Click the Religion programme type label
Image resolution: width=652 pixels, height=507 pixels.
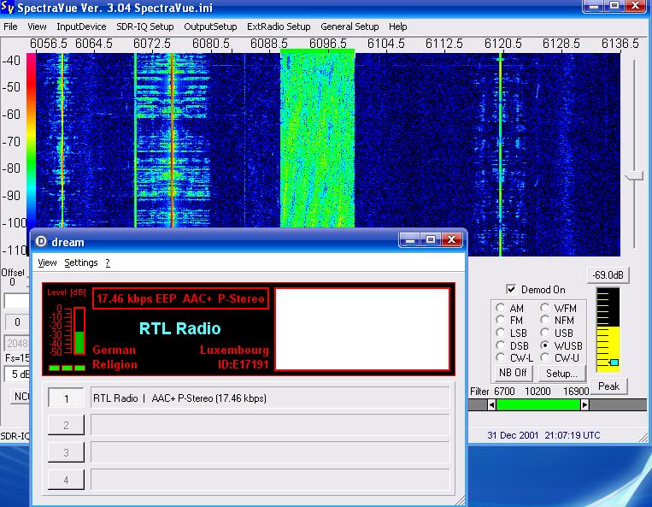(x=115, y=365)
